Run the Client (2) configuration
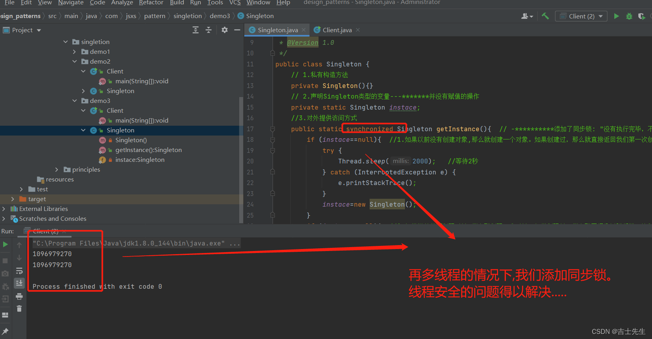 (616, 16)
